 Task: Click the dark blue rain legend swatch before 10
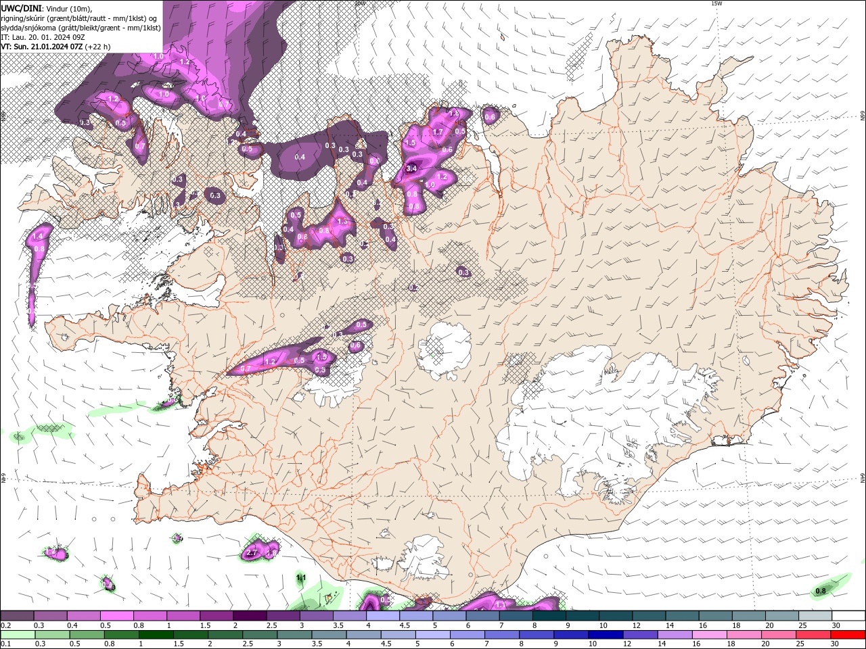(605, 635)
